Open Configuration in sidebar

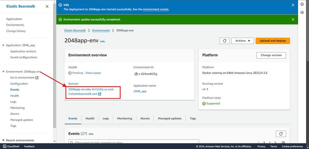pyautogui.click(x=19, y=84)
